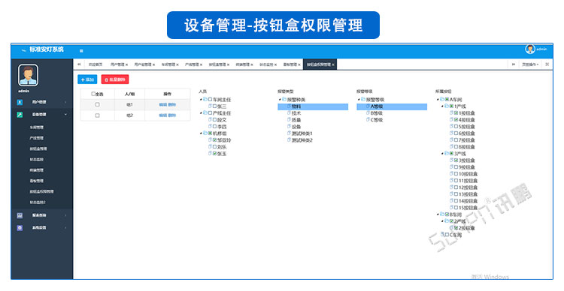564x291 pixels.
Task: Collapse the 3产线 tree node arrow
Action: tap(442, 154)
